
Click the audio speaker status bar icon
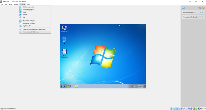click(x=179, y=108)
